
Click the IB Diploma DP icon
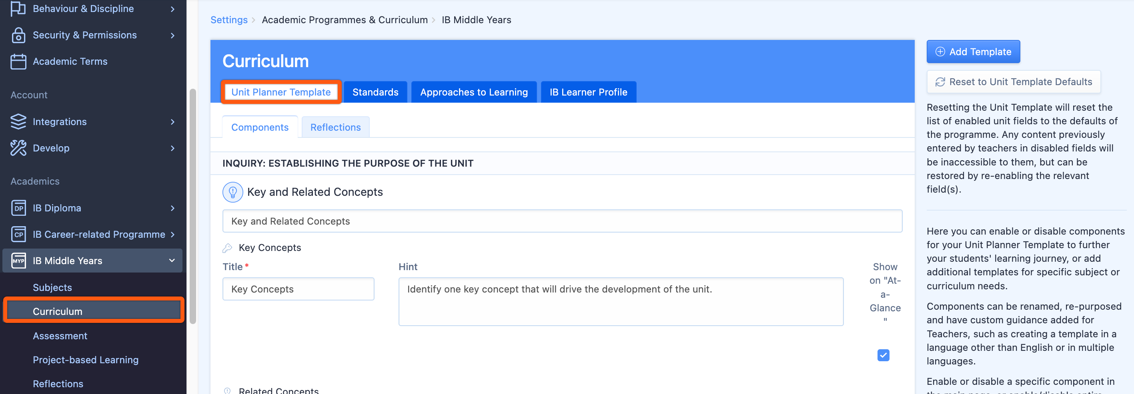point(18,208)
